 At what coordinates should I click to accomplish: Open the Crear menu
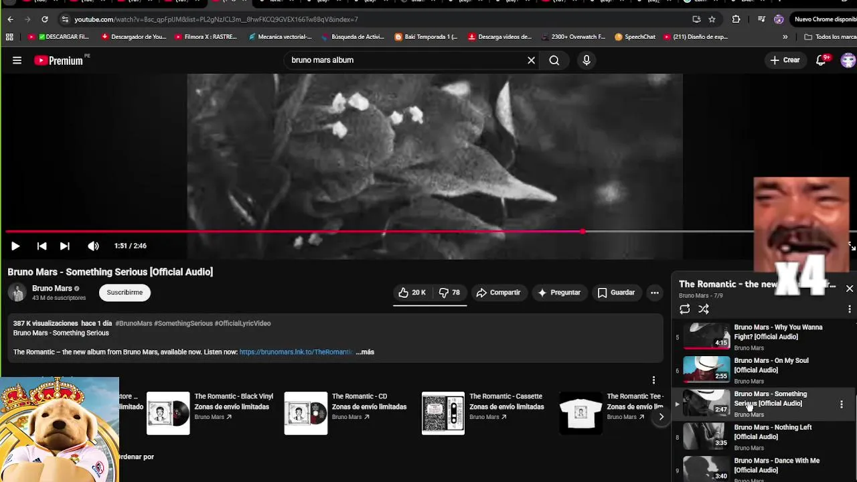(785, 60)
